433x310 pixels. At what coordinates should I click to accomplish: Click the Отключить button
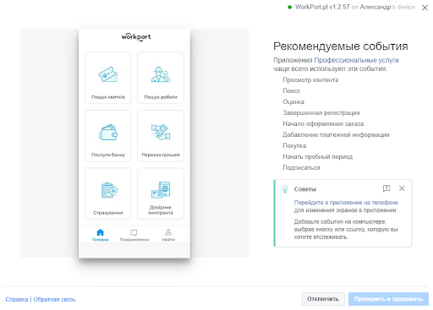[323, 299]
